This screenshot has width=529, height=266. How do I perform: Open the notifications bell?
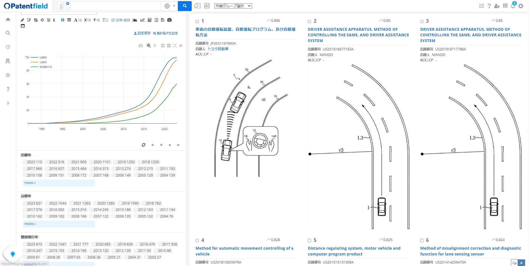click(513, 6)
